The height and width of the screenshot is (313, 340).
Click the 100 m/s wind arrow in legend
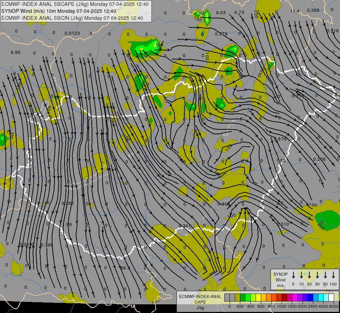click(333, 275)
